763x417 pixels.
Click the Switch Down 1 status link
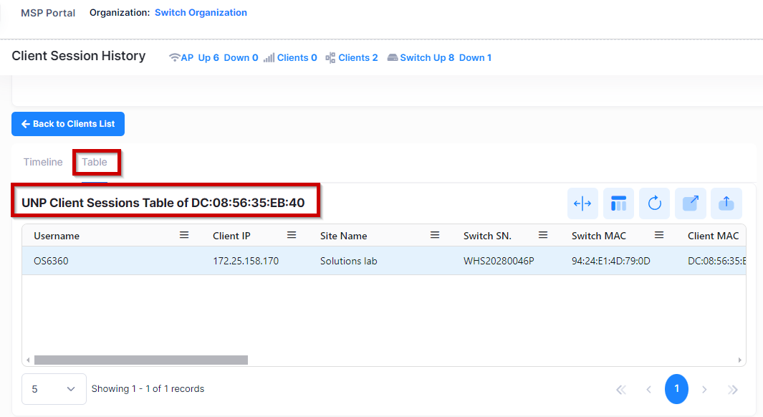[x=474, y=58]
